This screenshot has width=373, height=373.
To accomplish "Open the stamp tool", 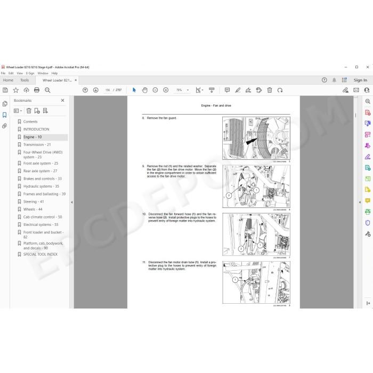I will click(259, 90).
